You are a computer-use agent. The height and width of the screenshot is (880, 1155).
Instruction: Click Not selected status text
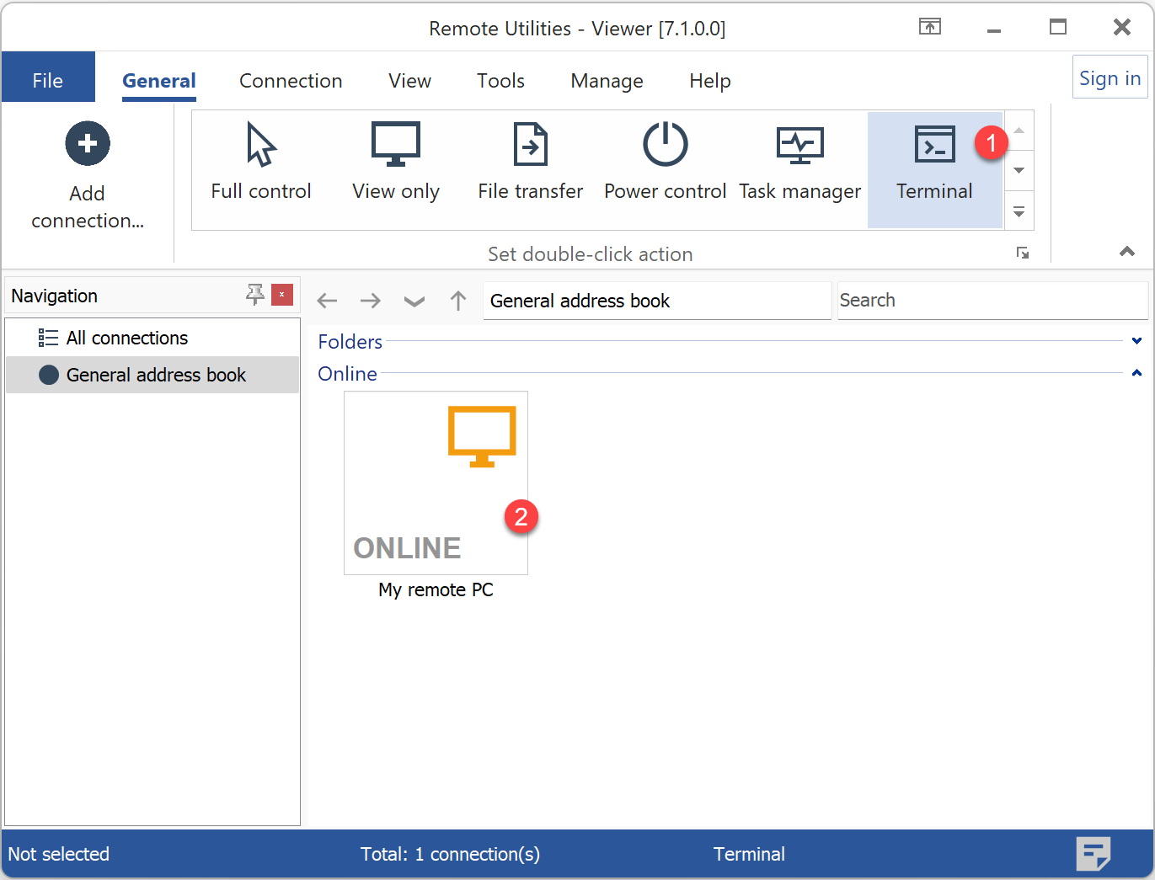59,854
